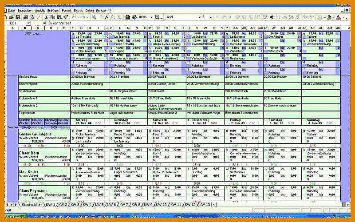Screen dimensions: 355x222
Task: Switch to the KW 7 sheet tab
Action: click(124, 205)
